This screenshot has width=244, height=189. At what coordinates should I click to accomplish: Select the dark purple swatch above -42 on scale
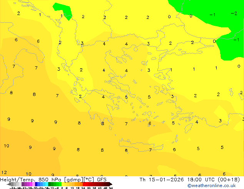coord(23,184)
